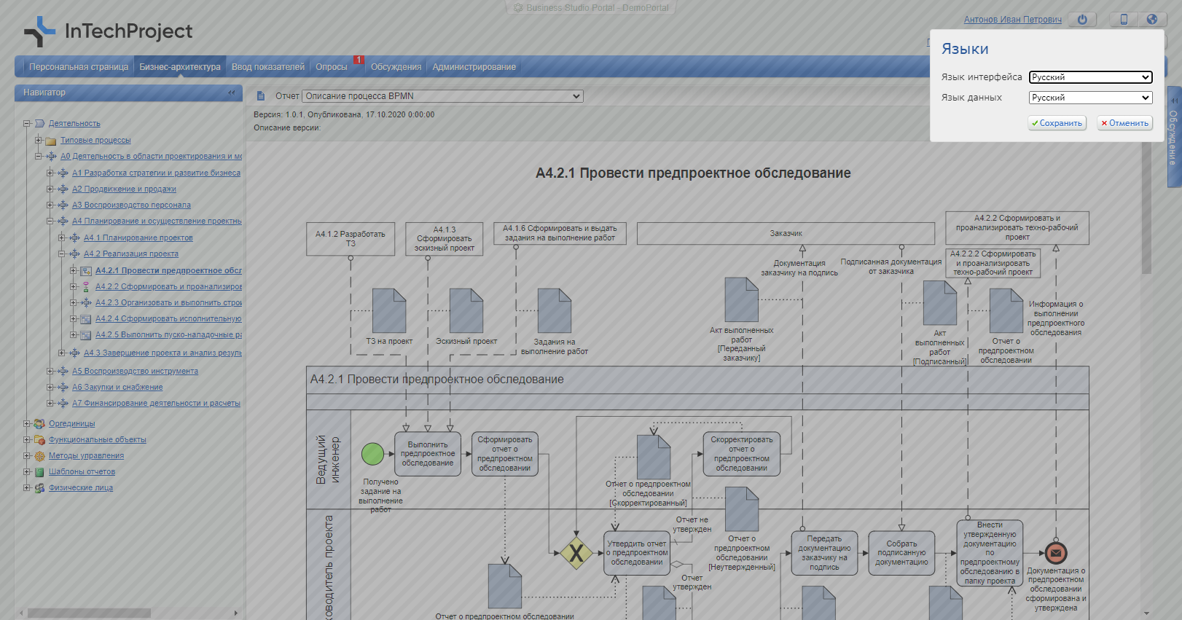Open the Отчет report type dropdown

442,96
